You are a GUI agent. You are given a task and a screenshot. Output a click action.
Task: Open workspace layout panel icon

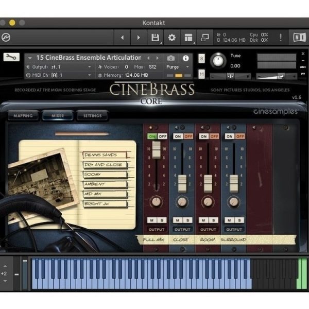coord(188,38)
